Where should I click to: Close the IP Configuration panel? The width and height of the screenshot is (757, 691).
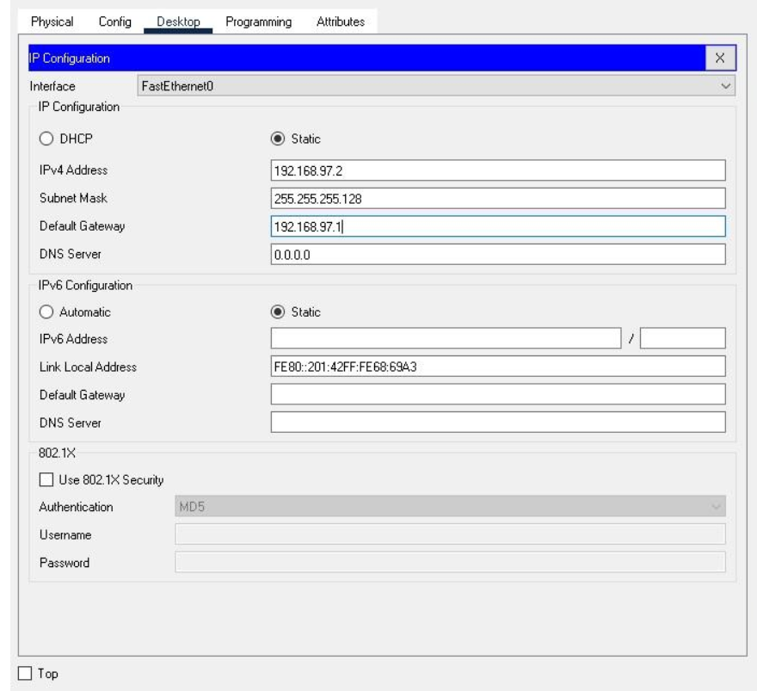[720, 58]
